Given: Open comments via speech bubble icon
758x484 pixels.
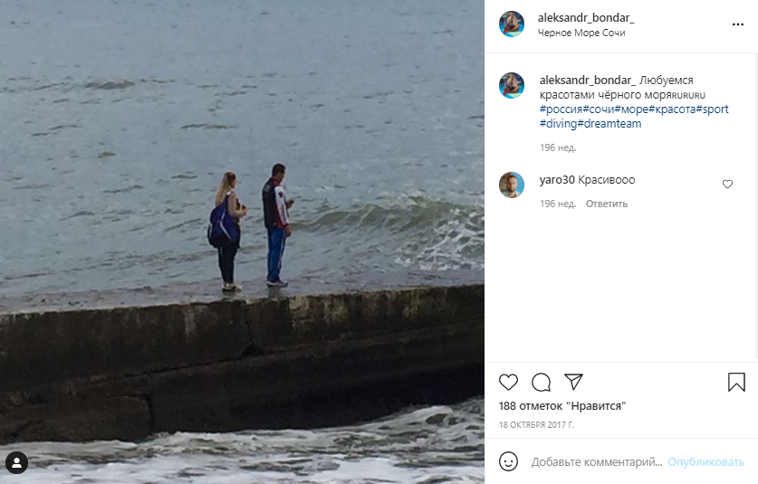Looking at the screenshot, I should (542, 382).
